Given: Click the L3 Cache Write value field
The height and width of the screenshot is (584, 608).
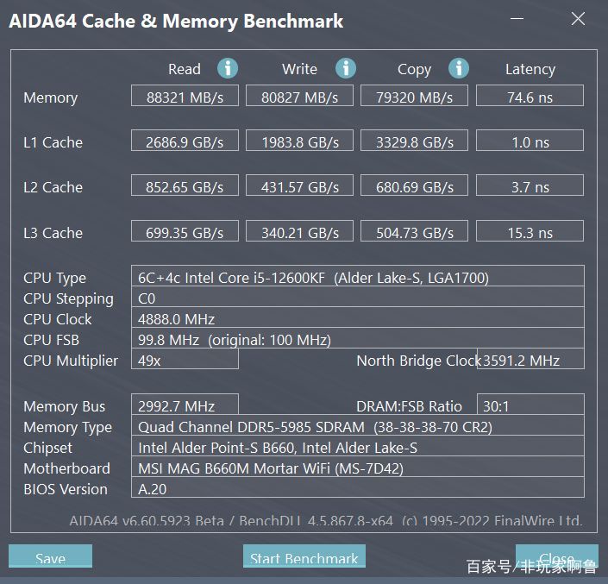Looking at the screenshot, I should [x=300, y=231].
